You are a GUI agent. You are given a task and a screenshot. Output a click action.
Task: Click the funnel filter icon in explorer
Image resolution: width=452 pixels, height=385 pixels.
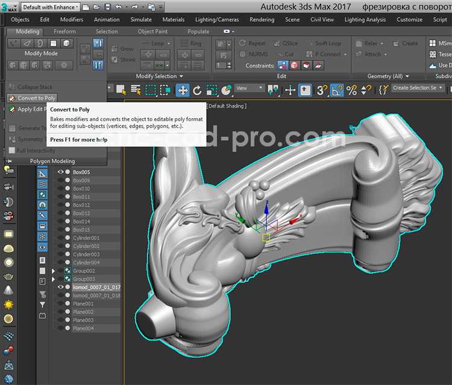42,305
